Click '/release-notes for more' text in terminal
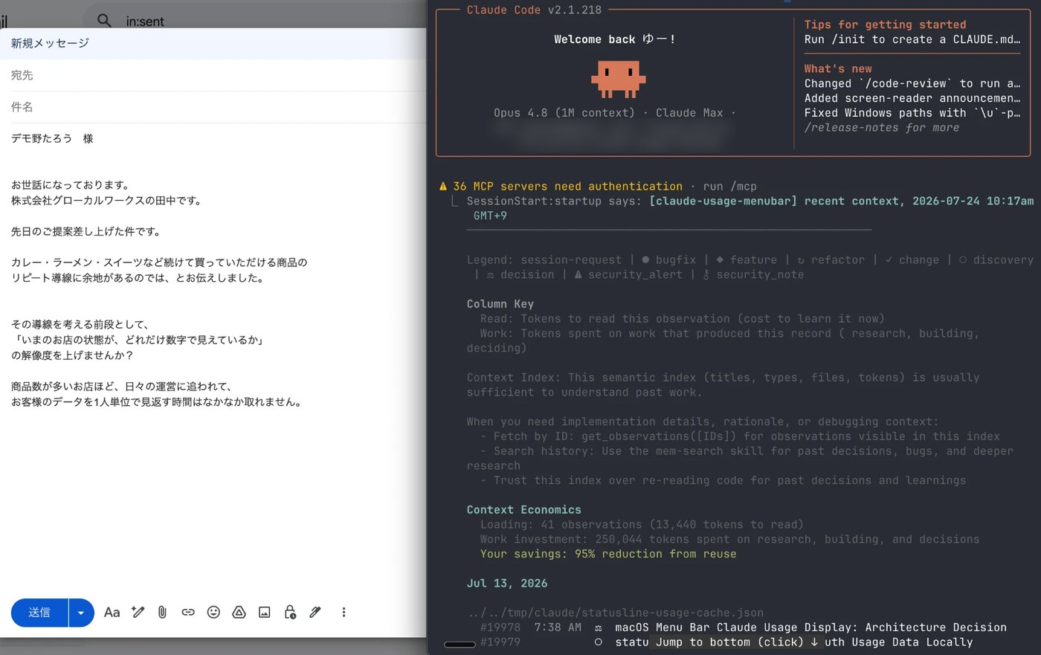 881,128
